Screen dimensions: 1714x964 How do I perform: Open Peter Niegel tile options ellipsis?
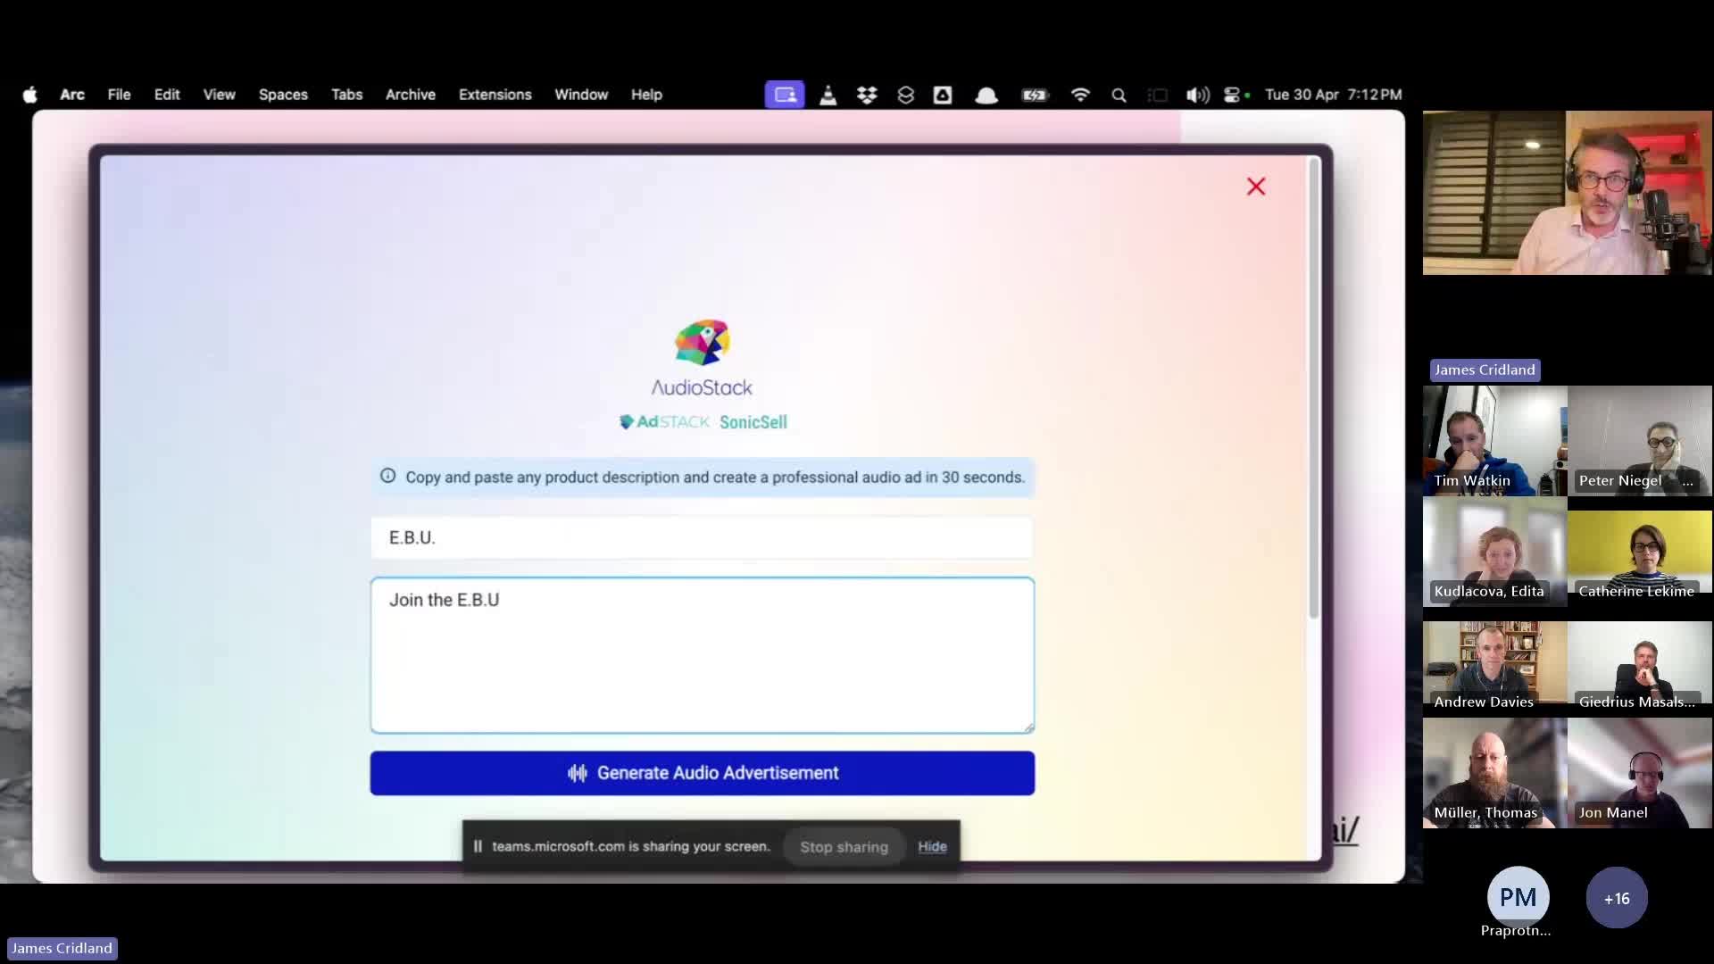[x=1687, y=482]
